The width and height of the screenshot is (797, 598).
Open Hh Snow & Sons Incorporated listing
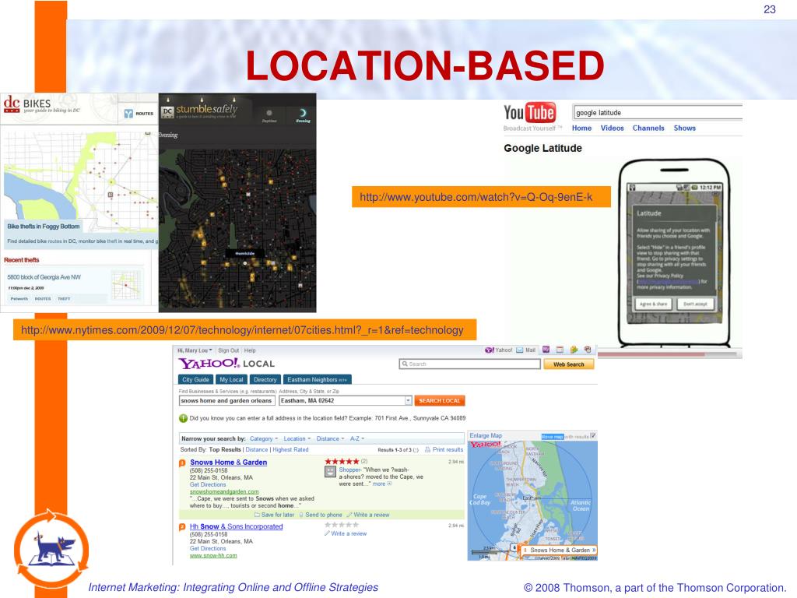click(x=237, y=526)
